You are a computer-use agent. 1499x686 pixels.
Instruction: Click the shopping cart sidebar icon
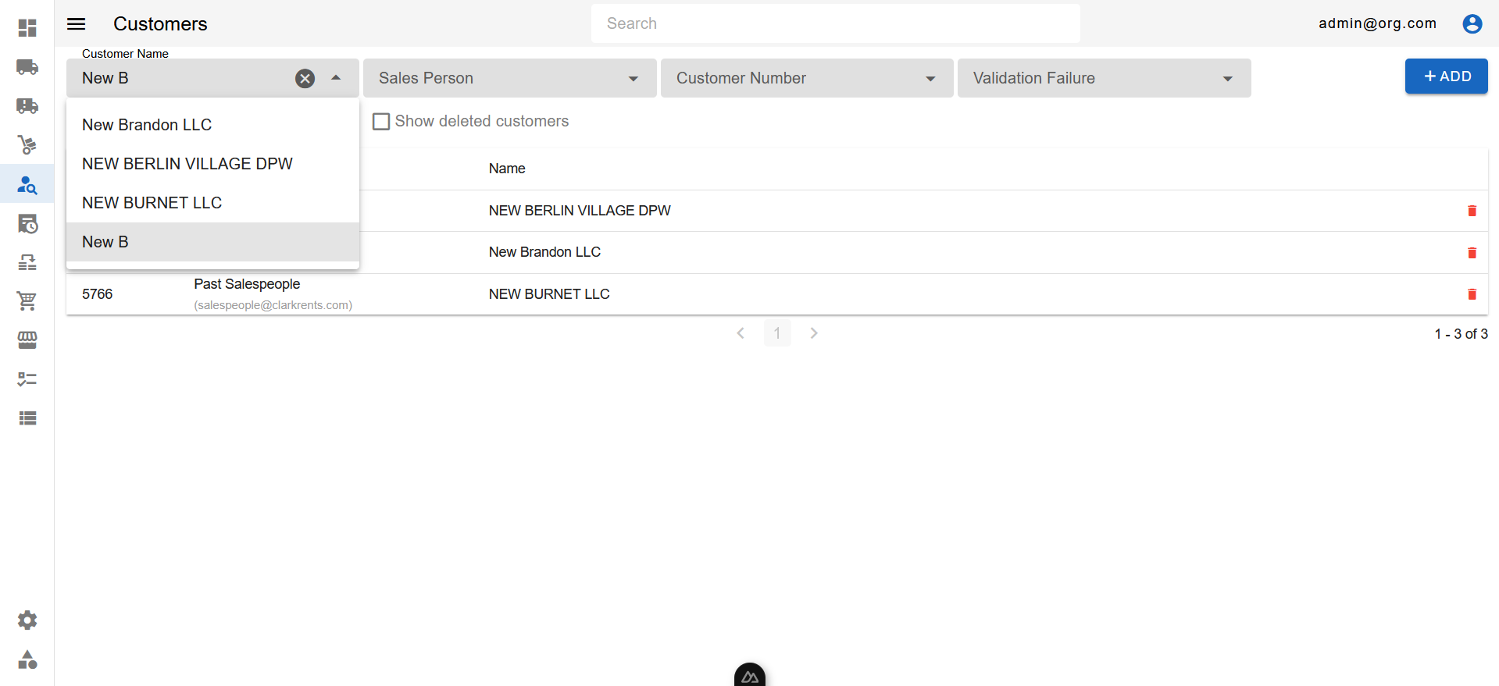(x=27, y=300)
